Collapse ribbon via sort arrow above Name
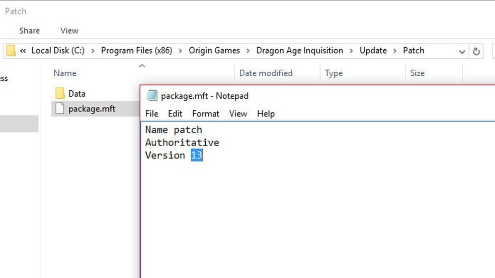The width and height of the screenshot is (495, 278). [x=142, y=65]
